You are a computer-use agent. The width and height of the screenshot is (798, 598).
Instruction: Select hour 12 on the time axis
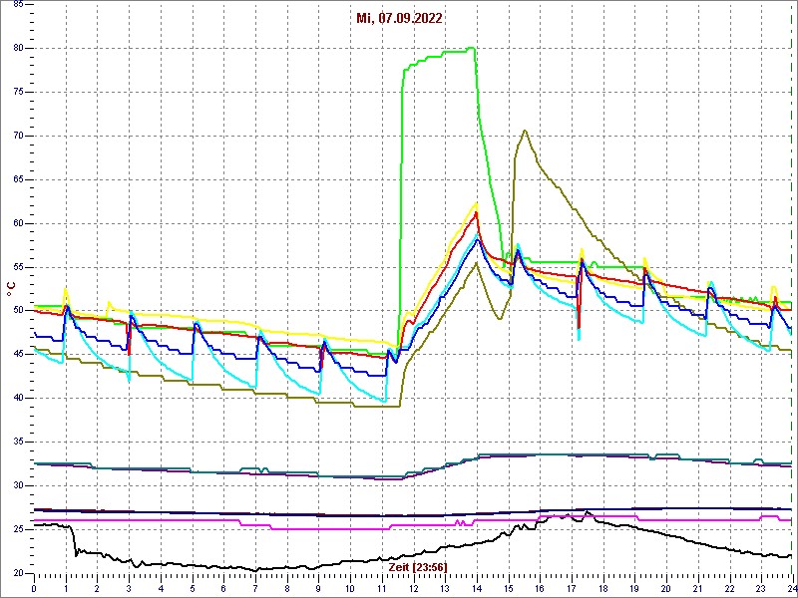pyautogui.click(x=413, y=588)
